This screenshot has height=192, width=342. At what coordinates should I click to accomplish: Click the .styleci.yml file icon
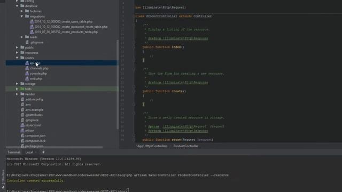(22, 125)
